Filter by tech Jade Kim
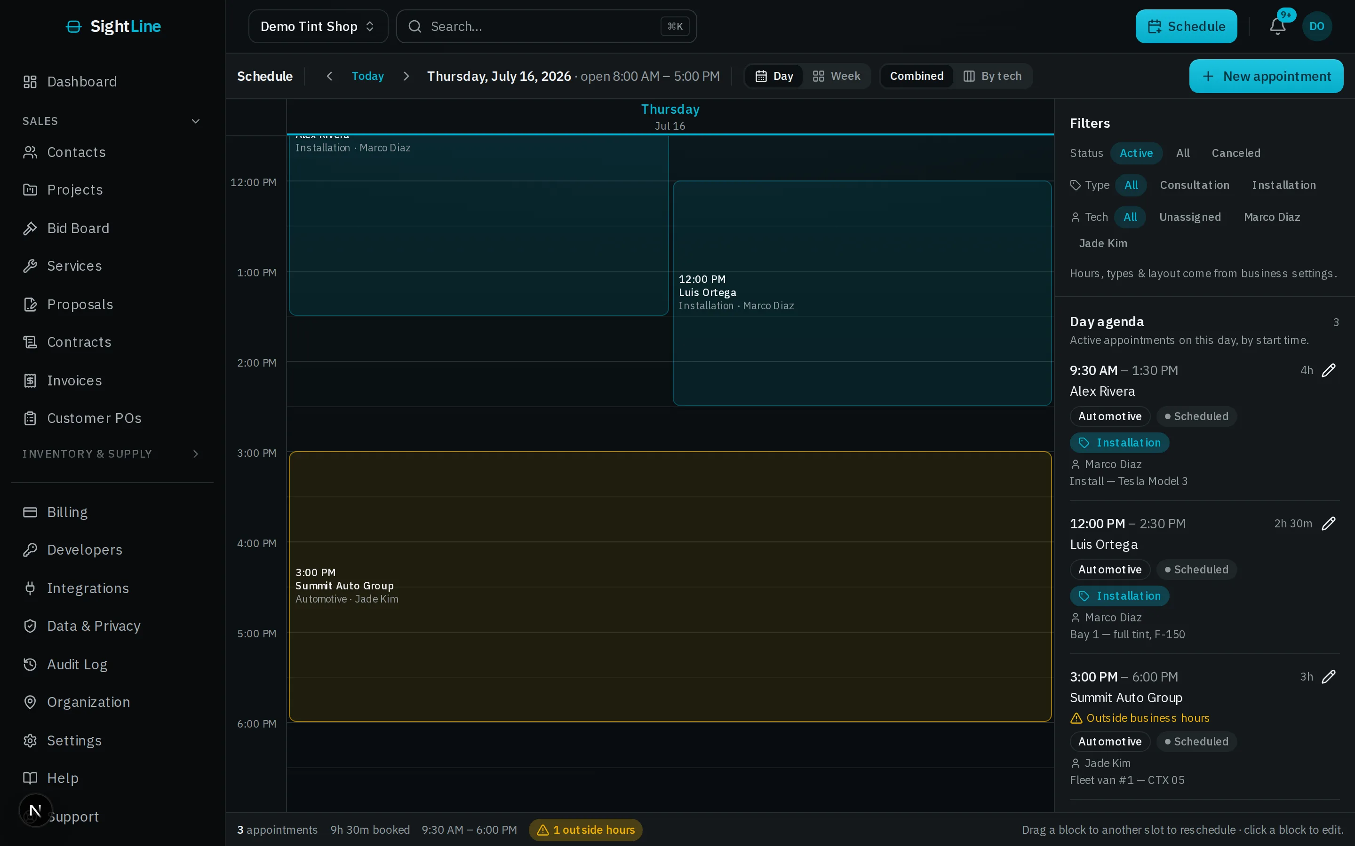The width and height of the screenshot is (1355, 846). (x=1103, y=243)
